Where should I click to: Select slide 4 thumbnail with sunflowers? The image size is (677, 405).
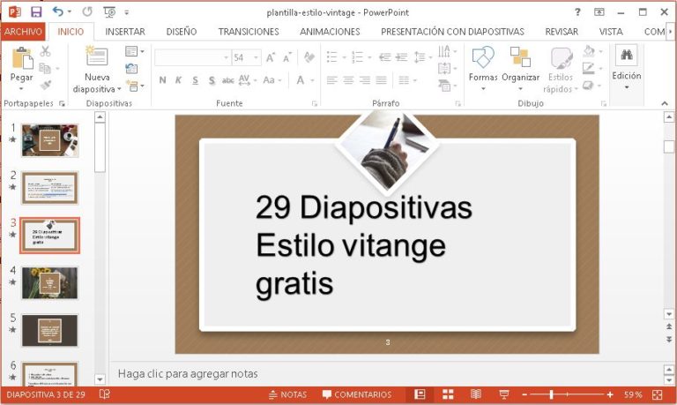pos(50,283)
